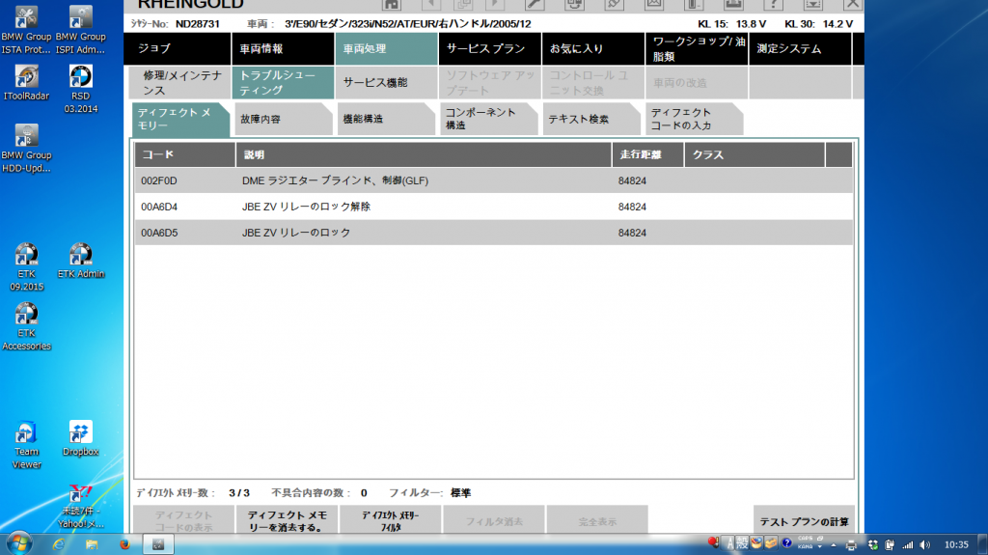This screenshot has width=988, height=555.
Task: Click the wrench tool icon in top toolbar
Action: [x=535, y=5]
